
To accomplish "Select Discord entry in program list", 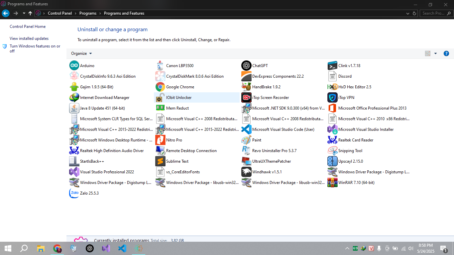I will coord(369,76).
